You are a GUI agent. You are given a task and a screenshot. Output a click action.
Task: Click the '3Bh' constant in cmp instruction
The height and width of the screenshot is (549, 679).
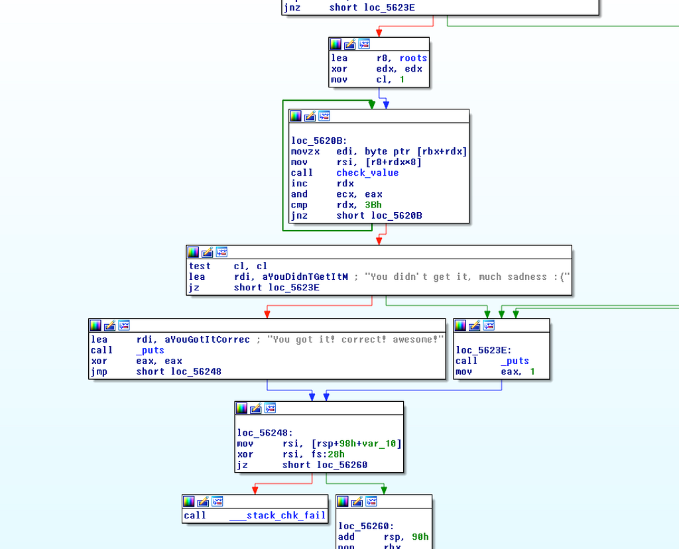(x=373, y=205)
